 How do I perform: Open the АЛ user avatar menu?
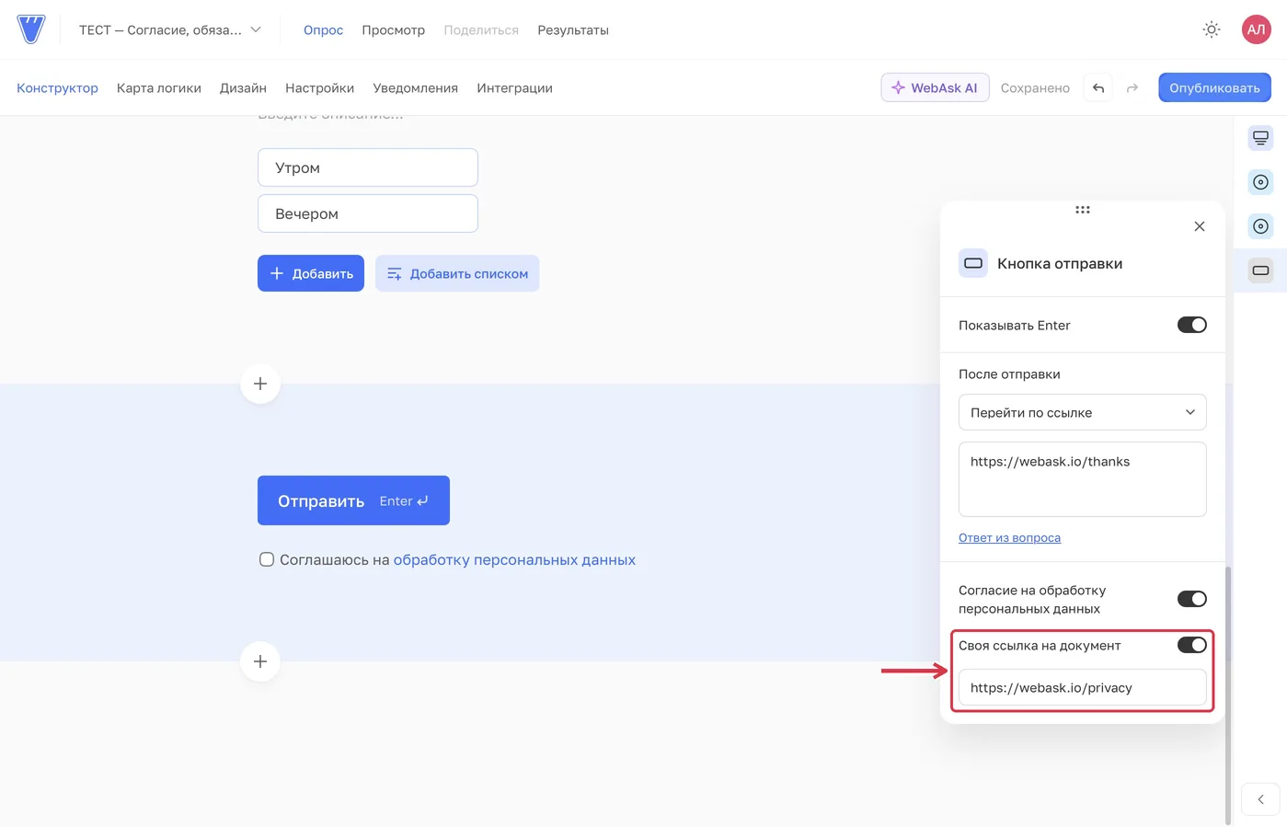pos(1256,29)
